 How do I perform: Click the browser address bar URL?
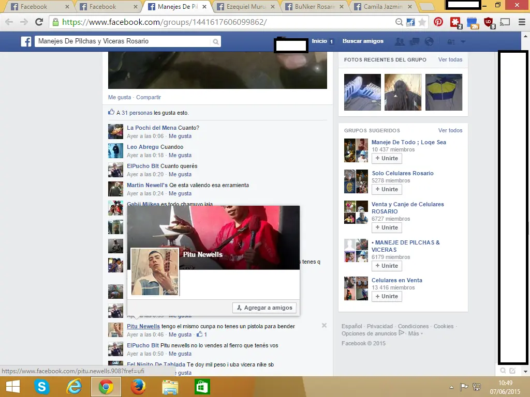[x=164, y=22]
